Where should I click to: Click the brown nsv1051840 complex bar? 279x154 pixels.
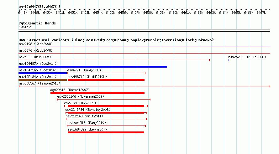43,80
